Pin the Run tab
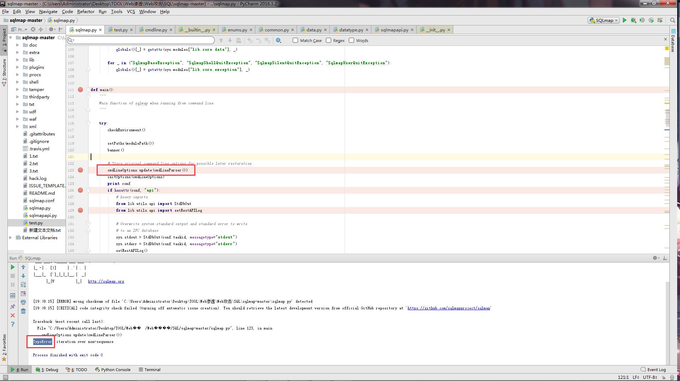680x381 pixels. [13, 307]
